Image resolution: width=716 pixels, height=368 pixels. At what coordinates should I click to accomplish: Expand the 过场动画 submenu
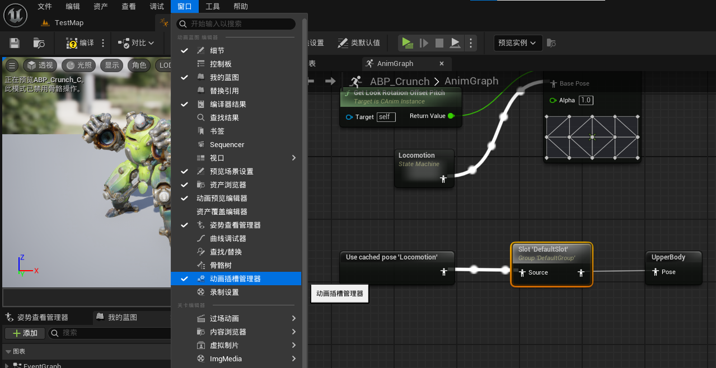236,318
